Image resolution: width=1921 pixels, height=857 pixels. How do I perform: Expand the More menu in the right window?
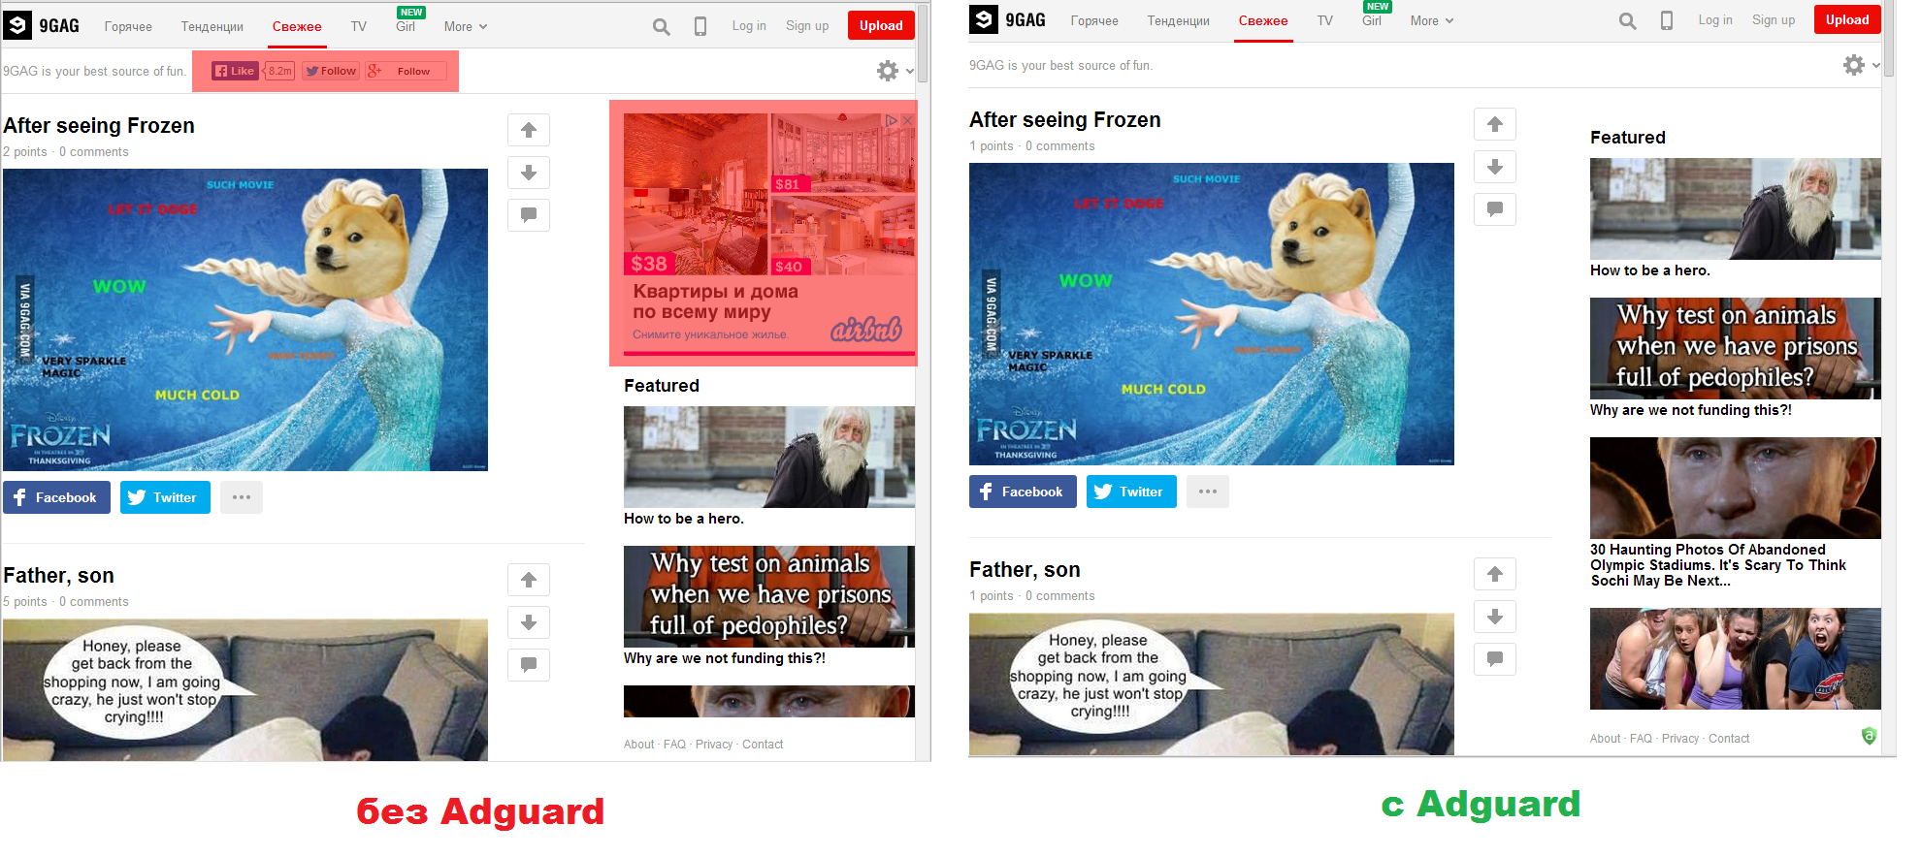[x=1432, y=20]
